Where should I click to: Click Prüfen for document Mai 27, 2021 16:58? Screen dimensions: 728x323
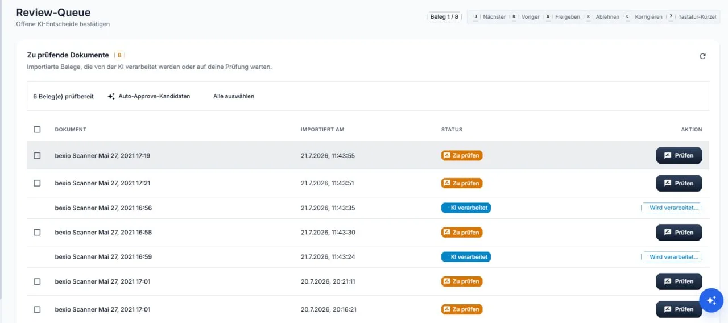(x=679, y=232)
